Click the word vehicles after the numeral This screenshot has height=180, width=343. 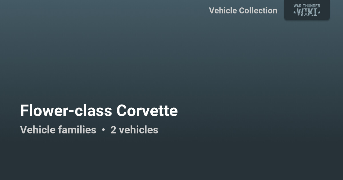(138, 130)
